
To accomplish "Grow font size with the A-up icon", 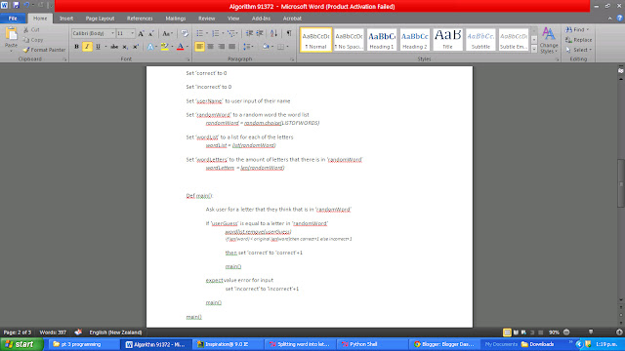I will [x=141, y=33].
